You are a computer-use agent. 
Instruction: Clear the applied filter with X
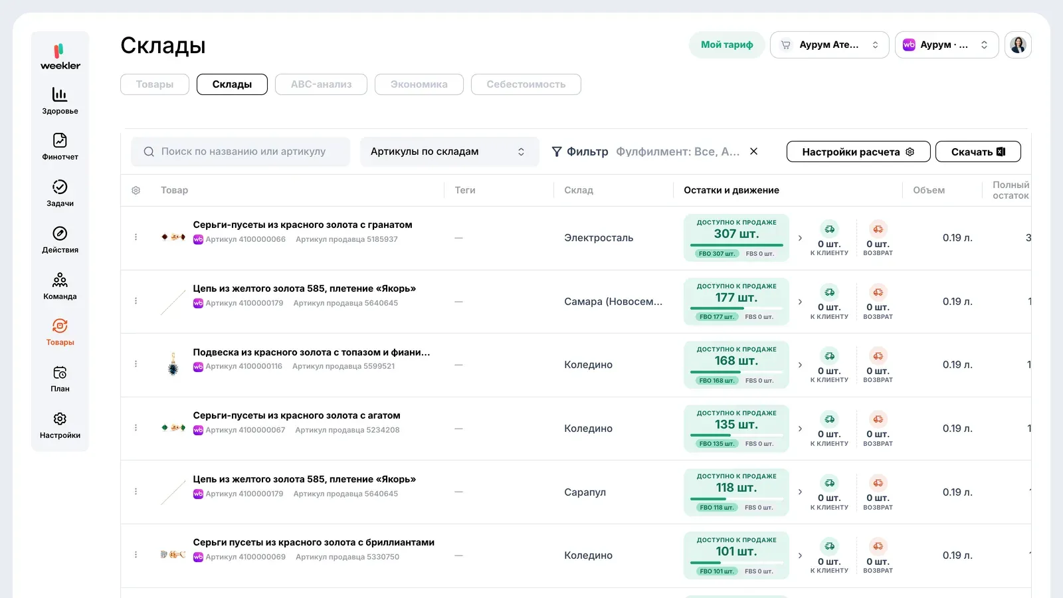753,151
